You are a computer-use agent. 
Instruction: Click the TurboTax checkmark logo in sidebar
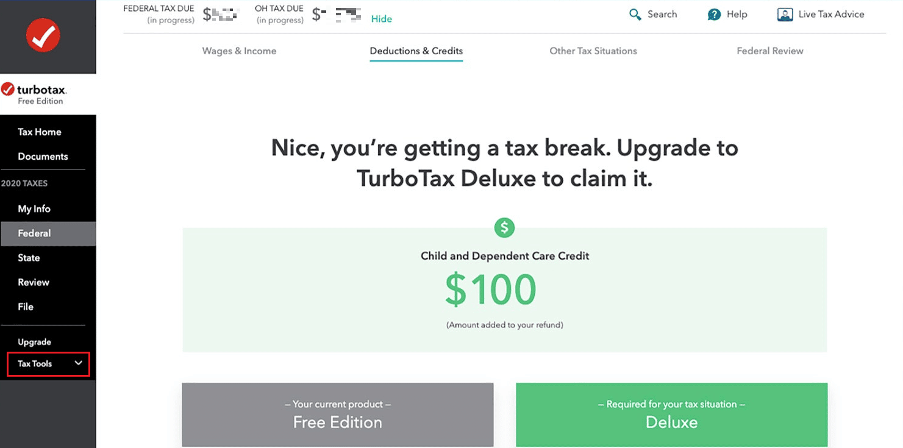pyautogui.click(x=9, y=89)
